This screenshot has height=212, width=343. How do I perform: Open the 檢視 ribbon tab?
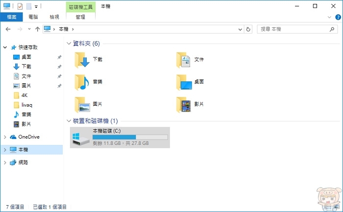point(54,17)
